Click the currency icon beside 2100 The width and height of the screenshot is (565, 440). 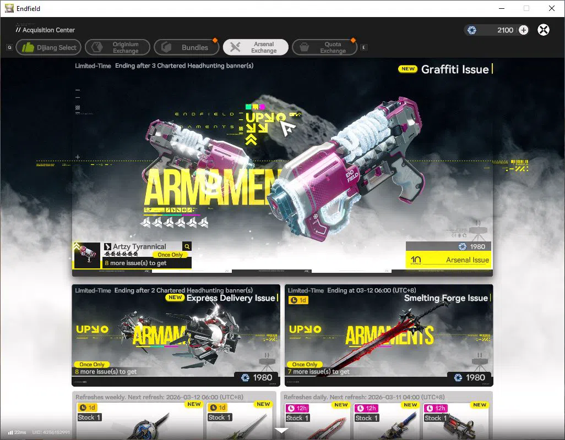472,30
